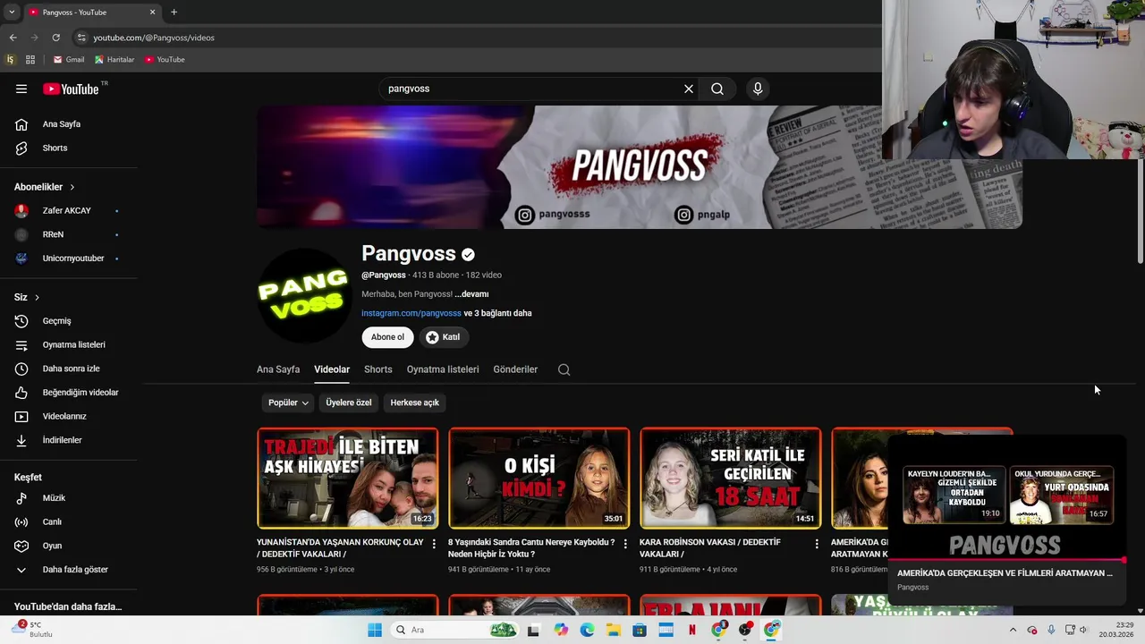This screenshot has height=644, width=1145.
Task: Click the YouTube logo
Action: coord(71,89)
